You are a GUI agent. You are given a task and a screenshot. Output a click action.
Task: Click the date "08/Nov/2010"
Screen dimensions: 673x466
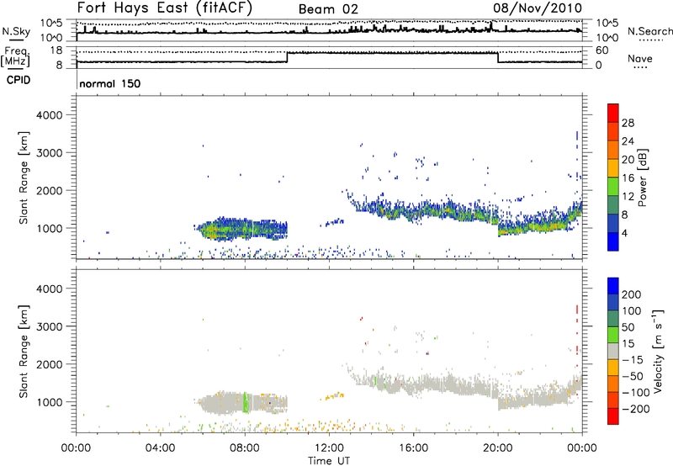point(538,8)
